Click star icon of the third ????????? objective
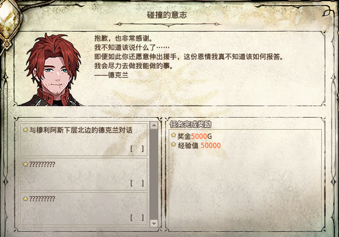Screen dimensions: 339x237 click(x=25, y=199)
